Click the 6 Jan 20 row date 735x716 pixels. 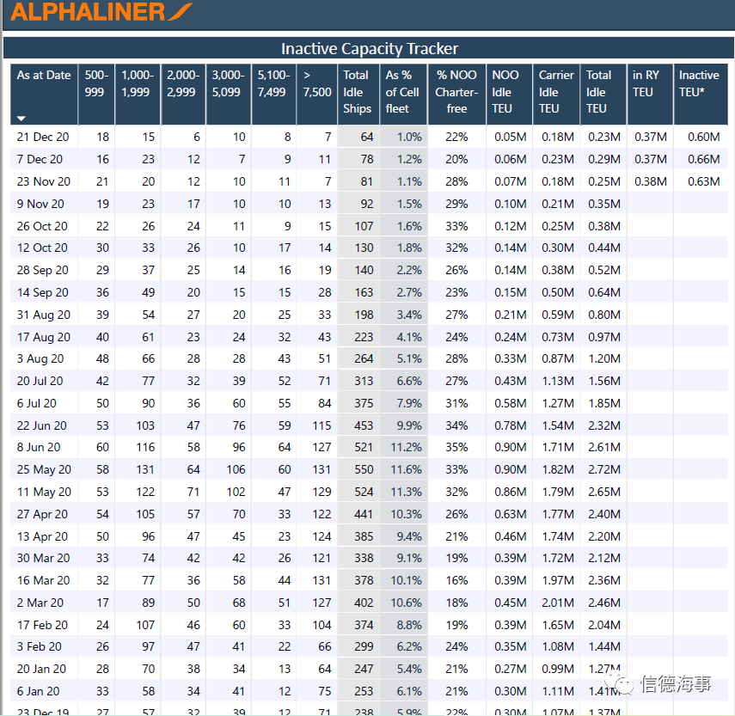tap(38, 692)
